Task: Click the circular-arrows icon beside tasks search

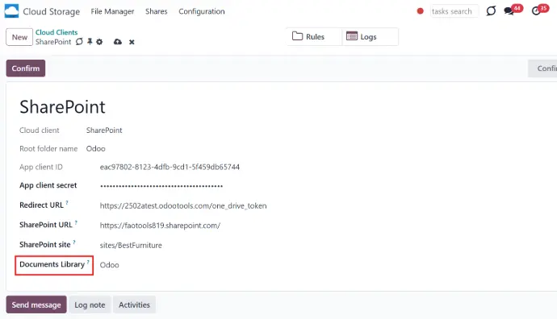Action: 491,11
